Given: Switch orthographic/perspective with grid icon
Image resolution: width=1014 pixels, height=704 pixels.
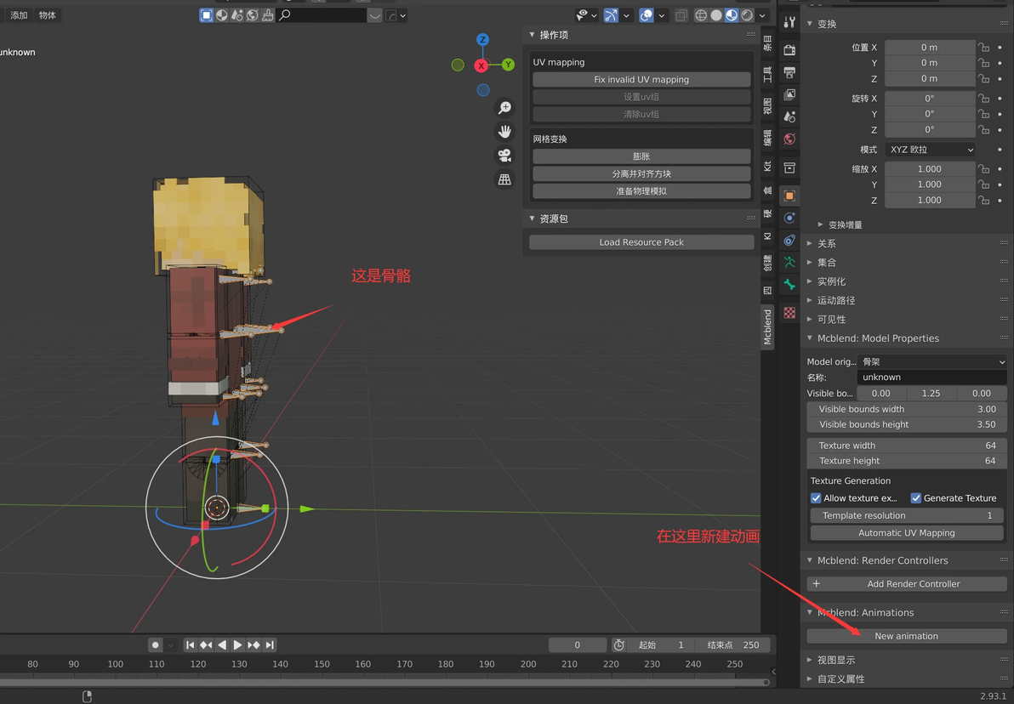Looking at the screenshot, I should pos(504,179).
